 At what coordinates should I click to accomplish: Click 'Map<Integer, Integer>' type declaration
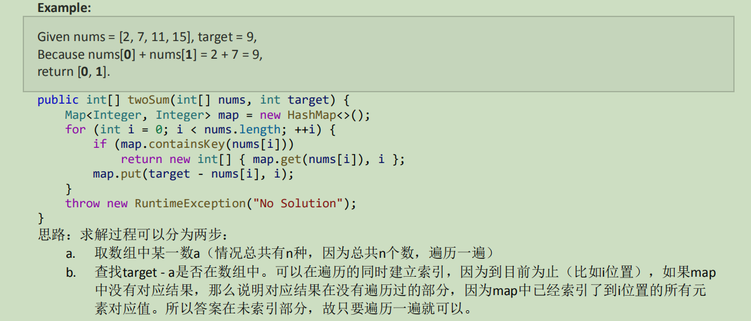pyautogui.click(x=137, y=116)
